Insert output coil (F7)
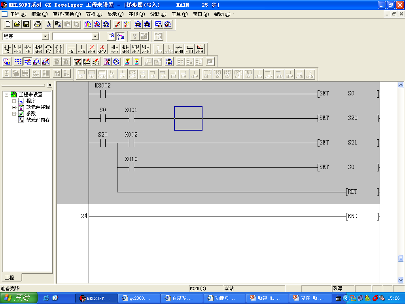405x304 pixels. tap(48, 49)
